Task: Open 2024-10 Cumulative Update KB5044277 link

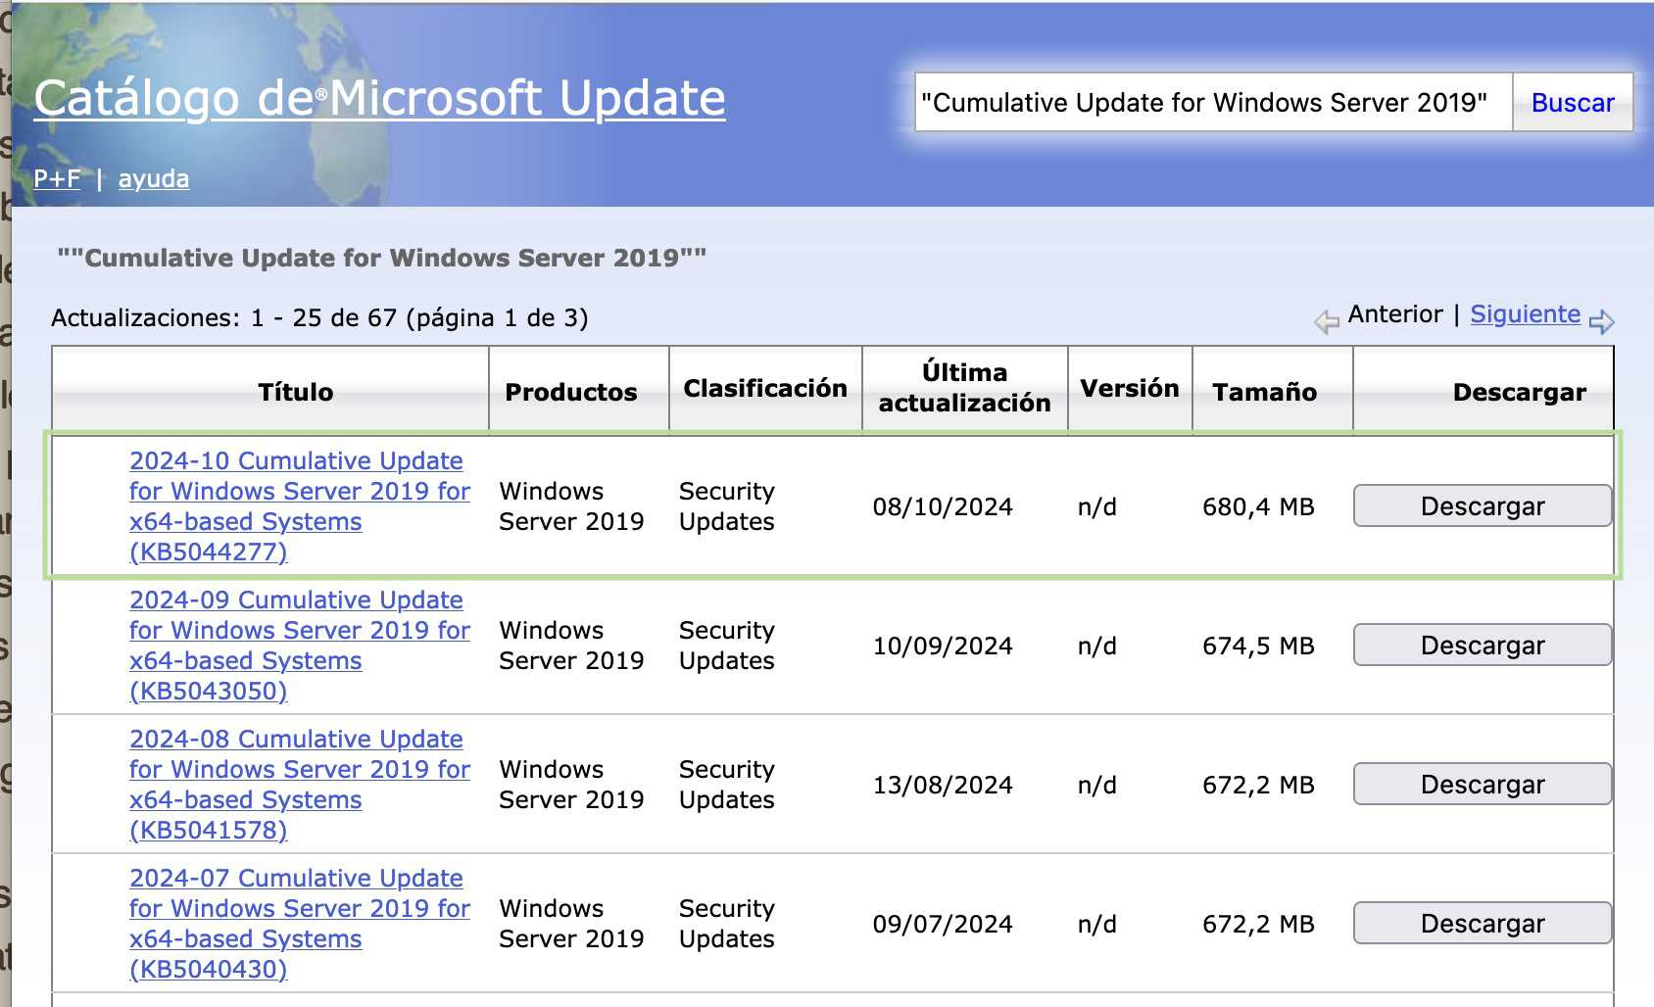Action: coord(300,505)
